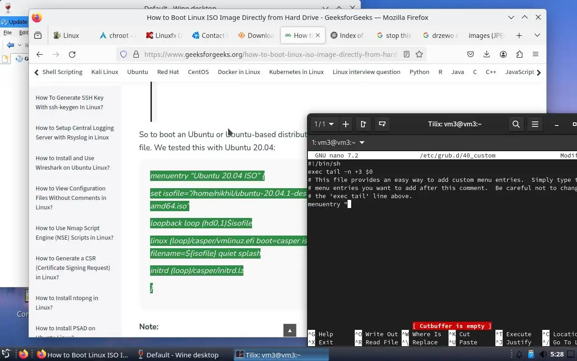Open Firefox extensions puzzle icon
The image size is (577, 361).
[519, 54]
